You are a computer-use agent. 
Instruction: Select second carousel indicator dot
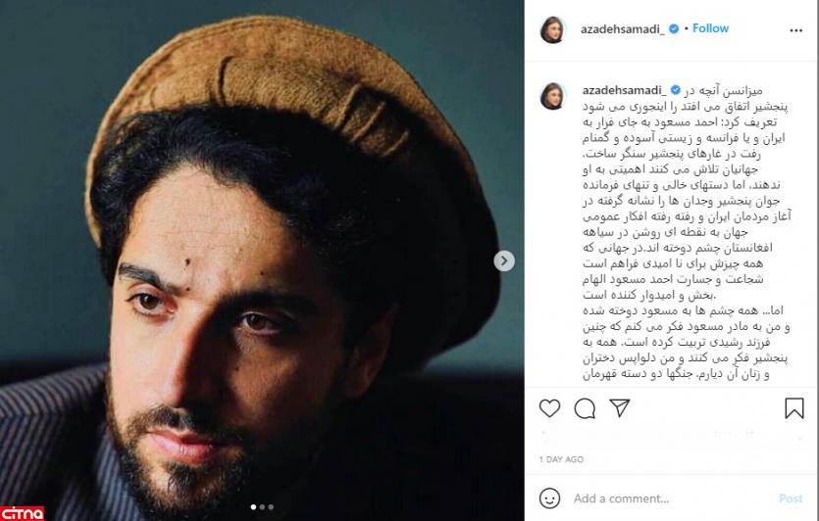pyautogui.click(x=262, y=507)
